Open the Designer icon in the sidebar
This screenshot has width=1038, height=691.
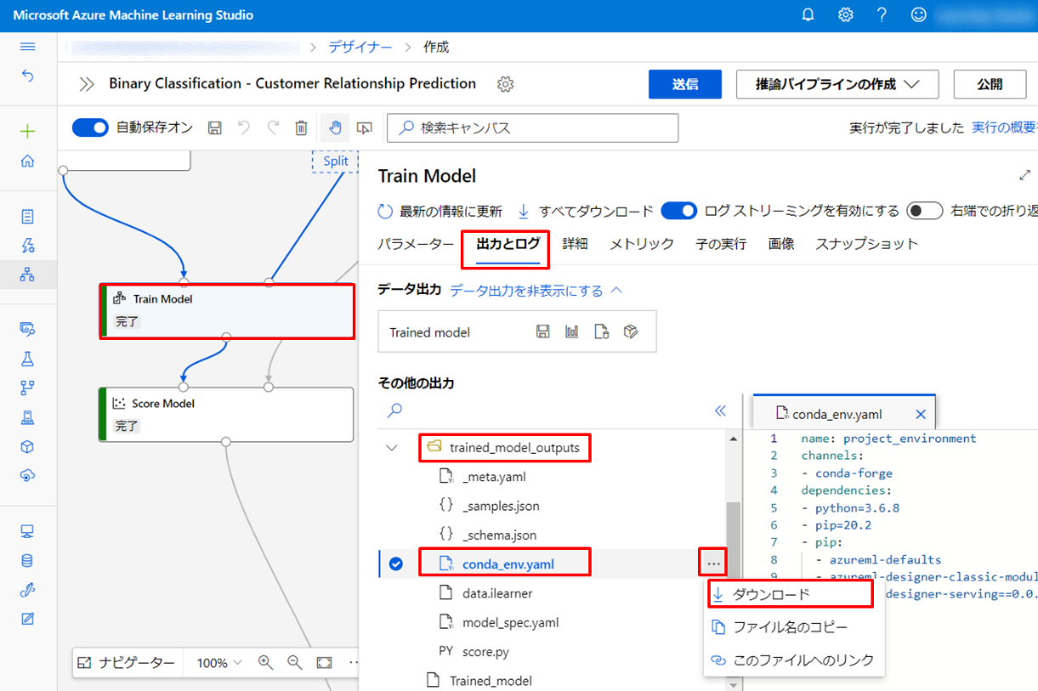pos(27,275)
